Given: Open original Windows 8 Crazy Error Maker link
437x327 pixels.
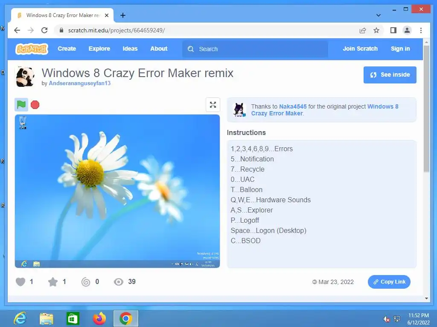Looking at the screenshot, I should point(325,110).
